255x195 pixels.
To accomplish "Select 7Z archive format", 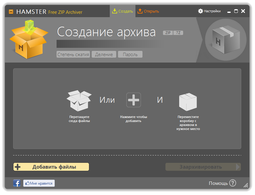I will click(x=178, y=32).
